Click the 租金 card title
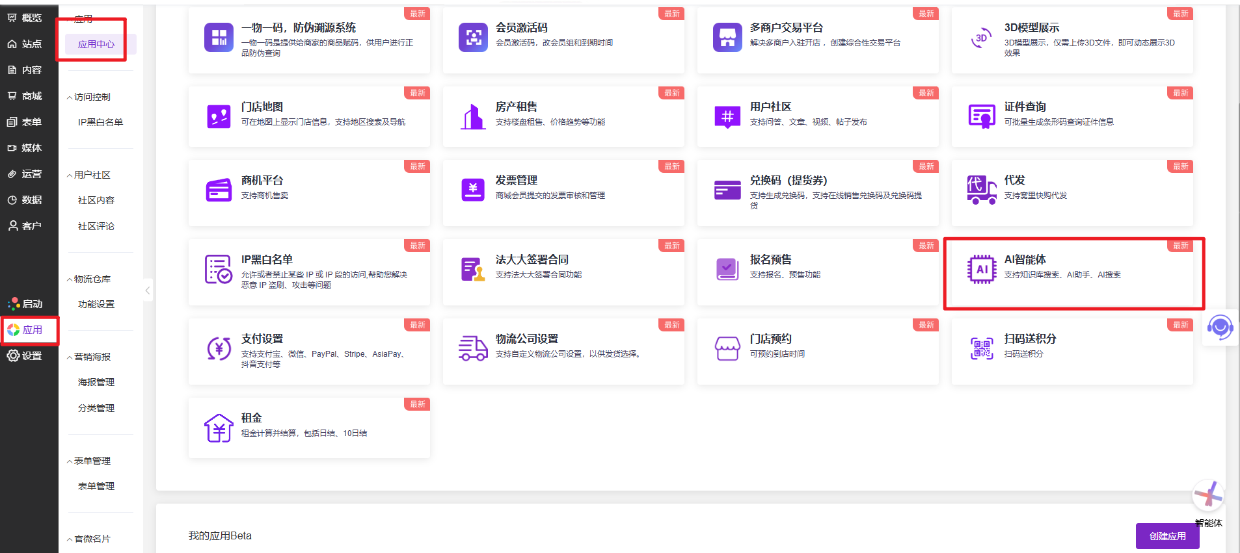1240x553 pixels. tap(252, 418)
